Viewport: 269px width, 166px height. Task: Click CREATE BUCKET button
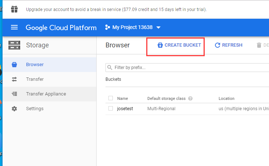[x=179, y=45]
